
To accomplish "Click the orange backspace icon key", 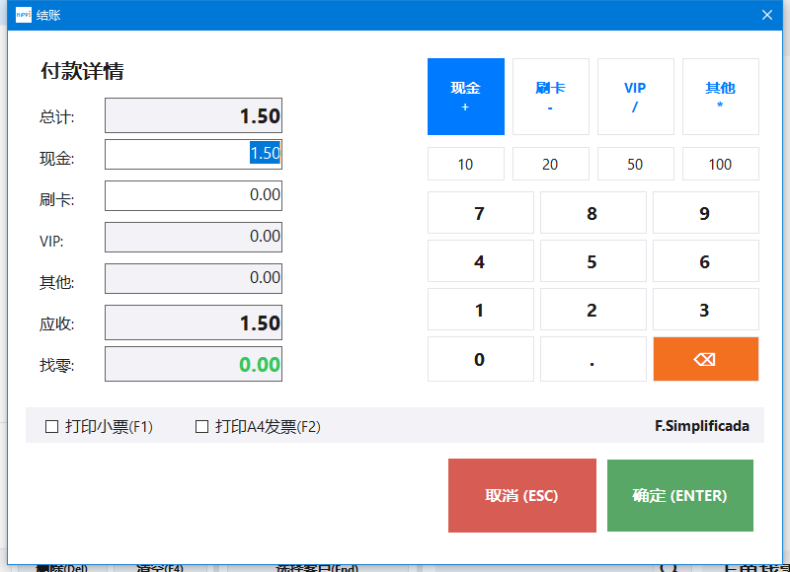I will [705, 359].
